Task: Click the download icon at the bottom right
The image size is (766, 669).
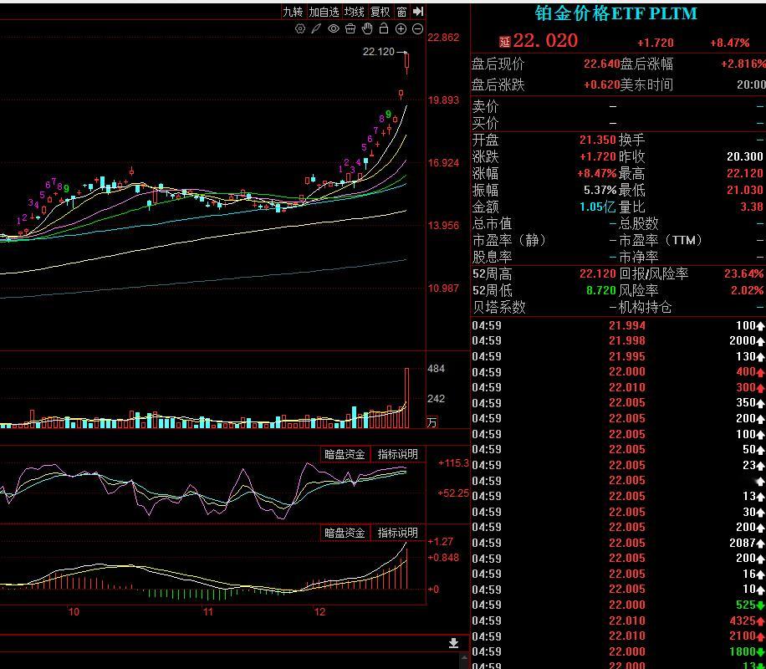Action: point(453,642)
